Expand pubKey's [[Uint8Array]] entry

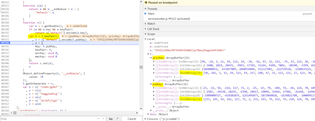pyautogui.click(x=154, y=99)
